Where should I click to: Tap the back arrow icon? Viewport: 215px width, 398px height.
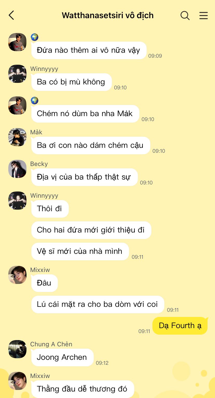click(11, 15)
